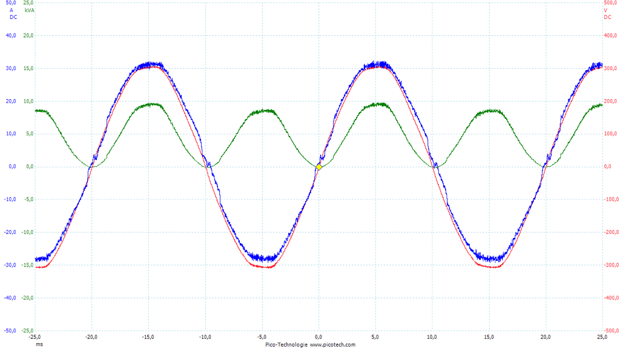620x348 pixels.
Task: Click the blue 50,0 current axis label
Action: pyautogui.click(x=11, y=3)
